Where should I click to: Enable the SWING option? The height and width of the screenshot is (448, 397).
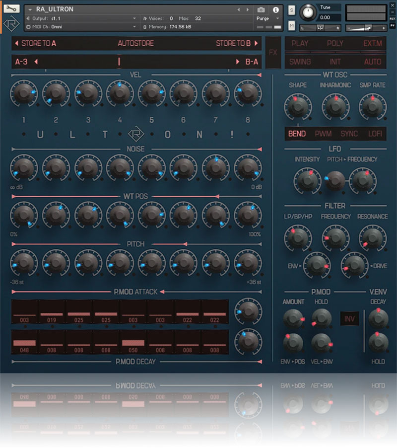300,62
